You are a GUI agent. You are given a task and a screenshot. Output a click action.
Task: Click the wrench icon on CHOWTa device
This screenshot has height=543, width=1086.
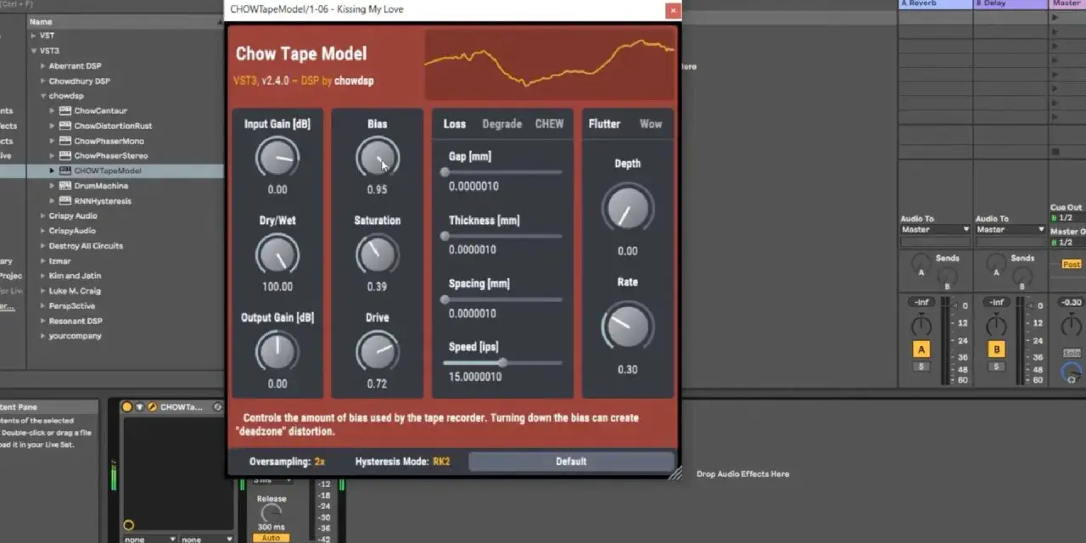pyautogui.click(x=152, y=407)
